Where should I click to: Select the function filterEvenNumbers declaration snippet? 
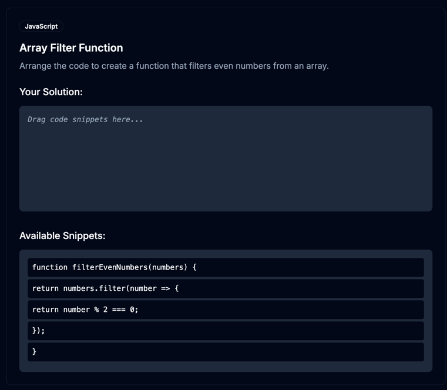226,267
